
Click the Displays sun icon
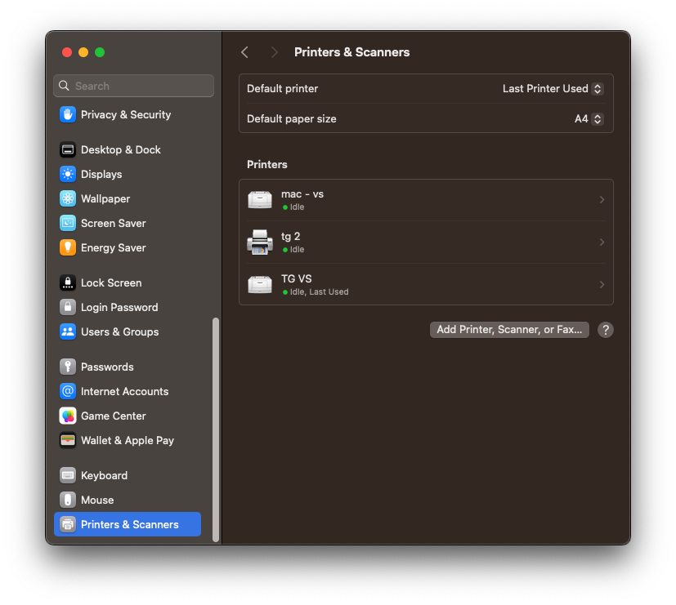point(68,175)
